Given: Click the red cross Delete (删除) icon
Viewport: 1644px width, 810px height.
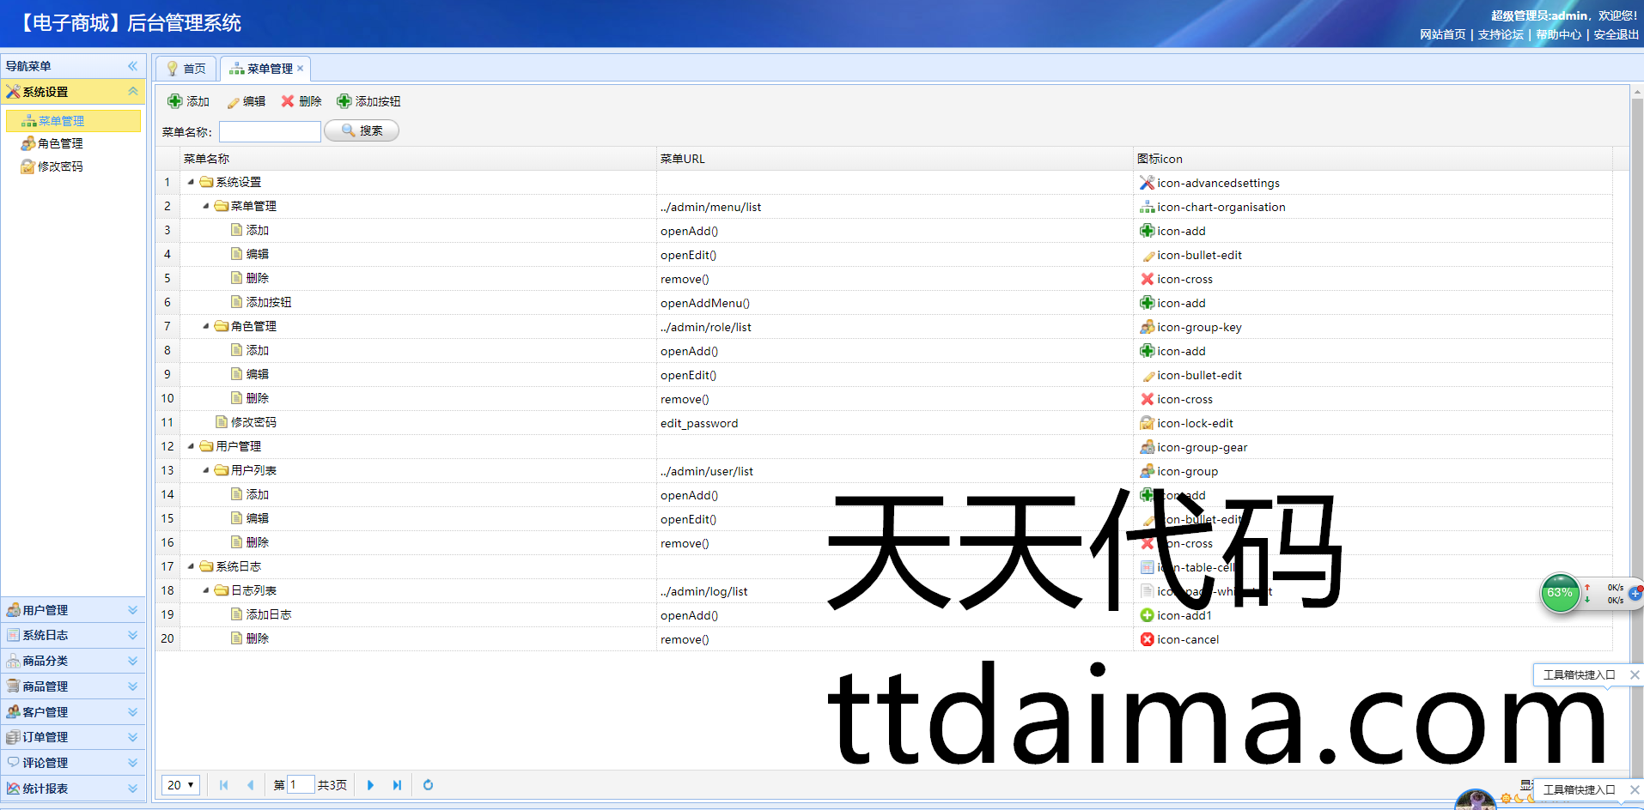Looking at the screenshot, I should [288, 101].
